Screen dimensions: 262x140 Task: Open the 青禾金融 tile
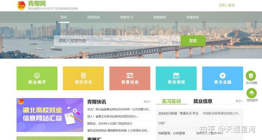coord(223,78)
